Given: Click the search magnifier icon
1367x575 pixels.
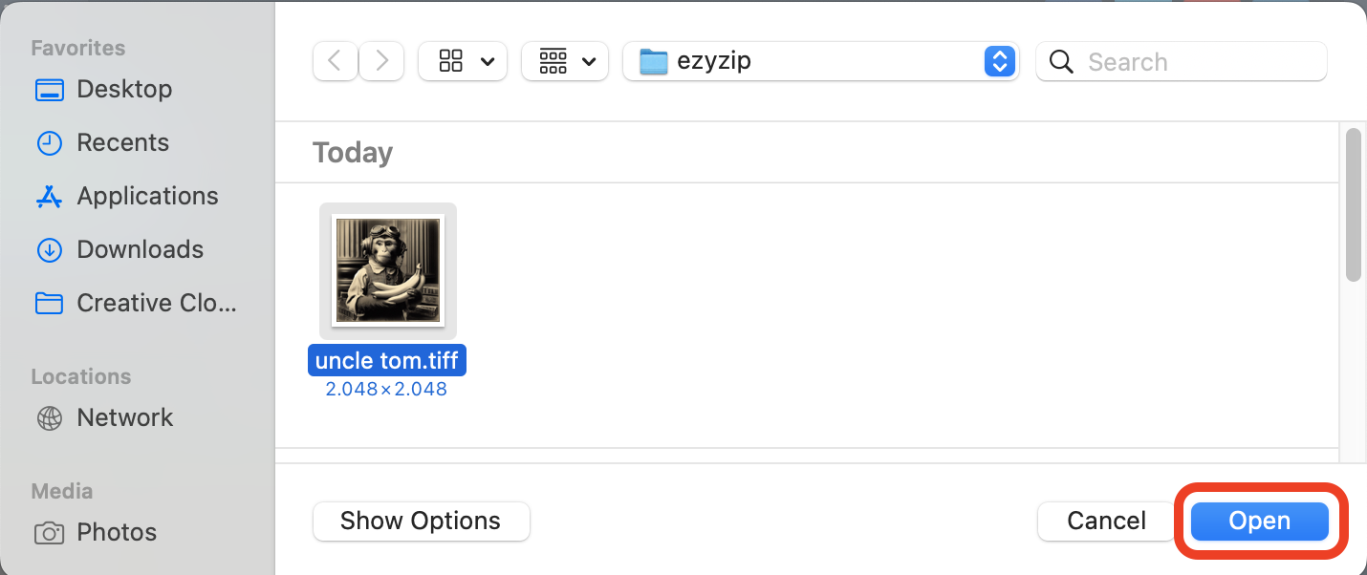Looking at the screenshot, I should click(x=1061, y=61).
